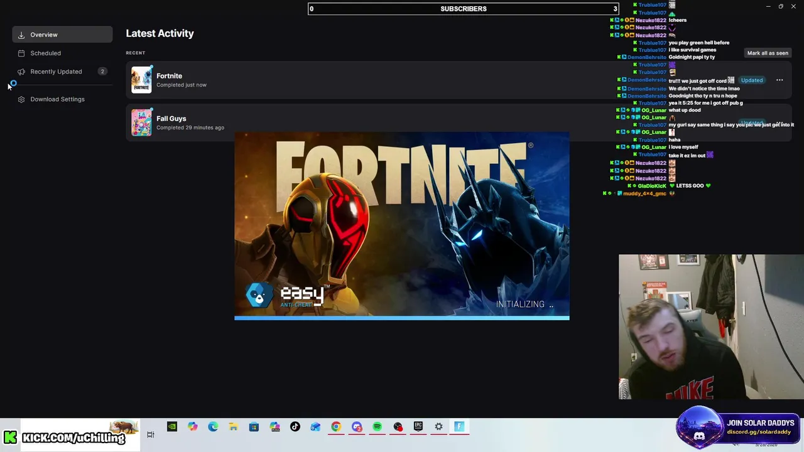Click Mark all as seen
This screenshot has height=452, width=804.
point(768,53)
